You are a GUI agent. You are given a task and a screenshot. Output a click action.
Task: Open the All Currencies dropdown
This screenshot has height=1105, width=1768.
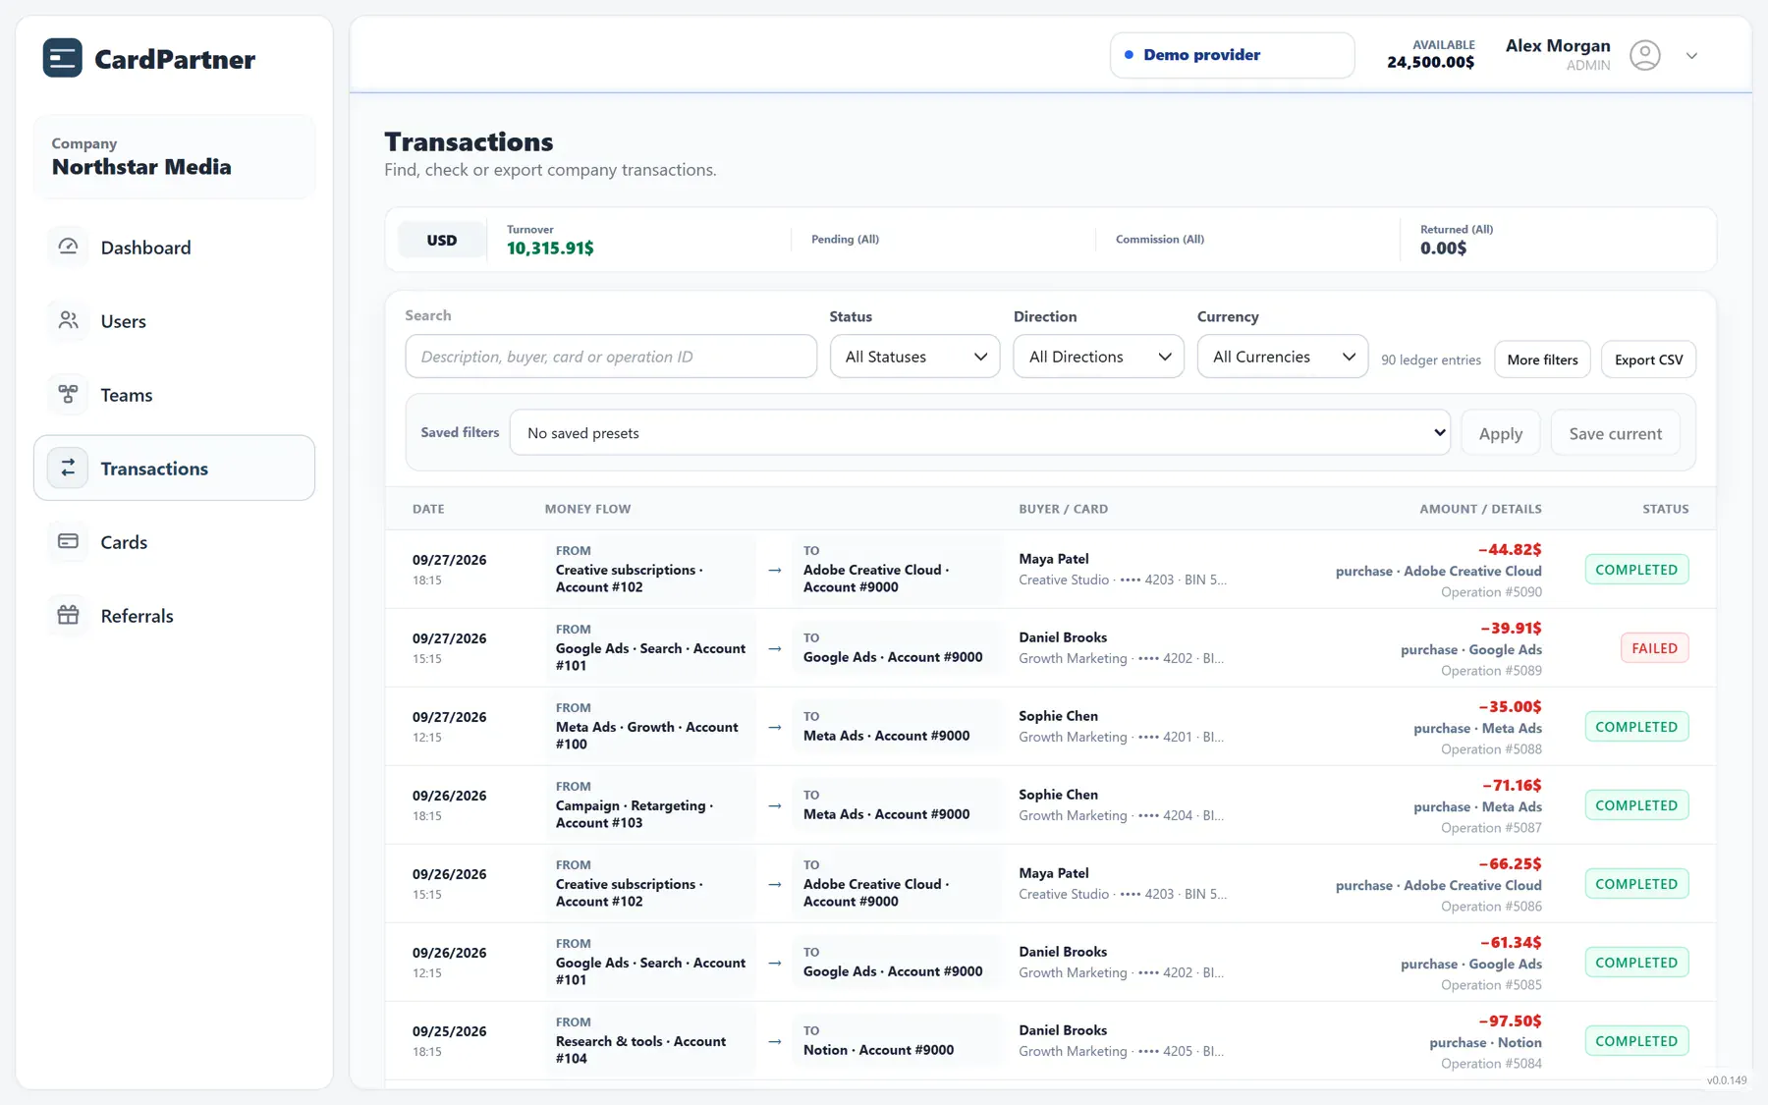click(x=1282, y=357)
